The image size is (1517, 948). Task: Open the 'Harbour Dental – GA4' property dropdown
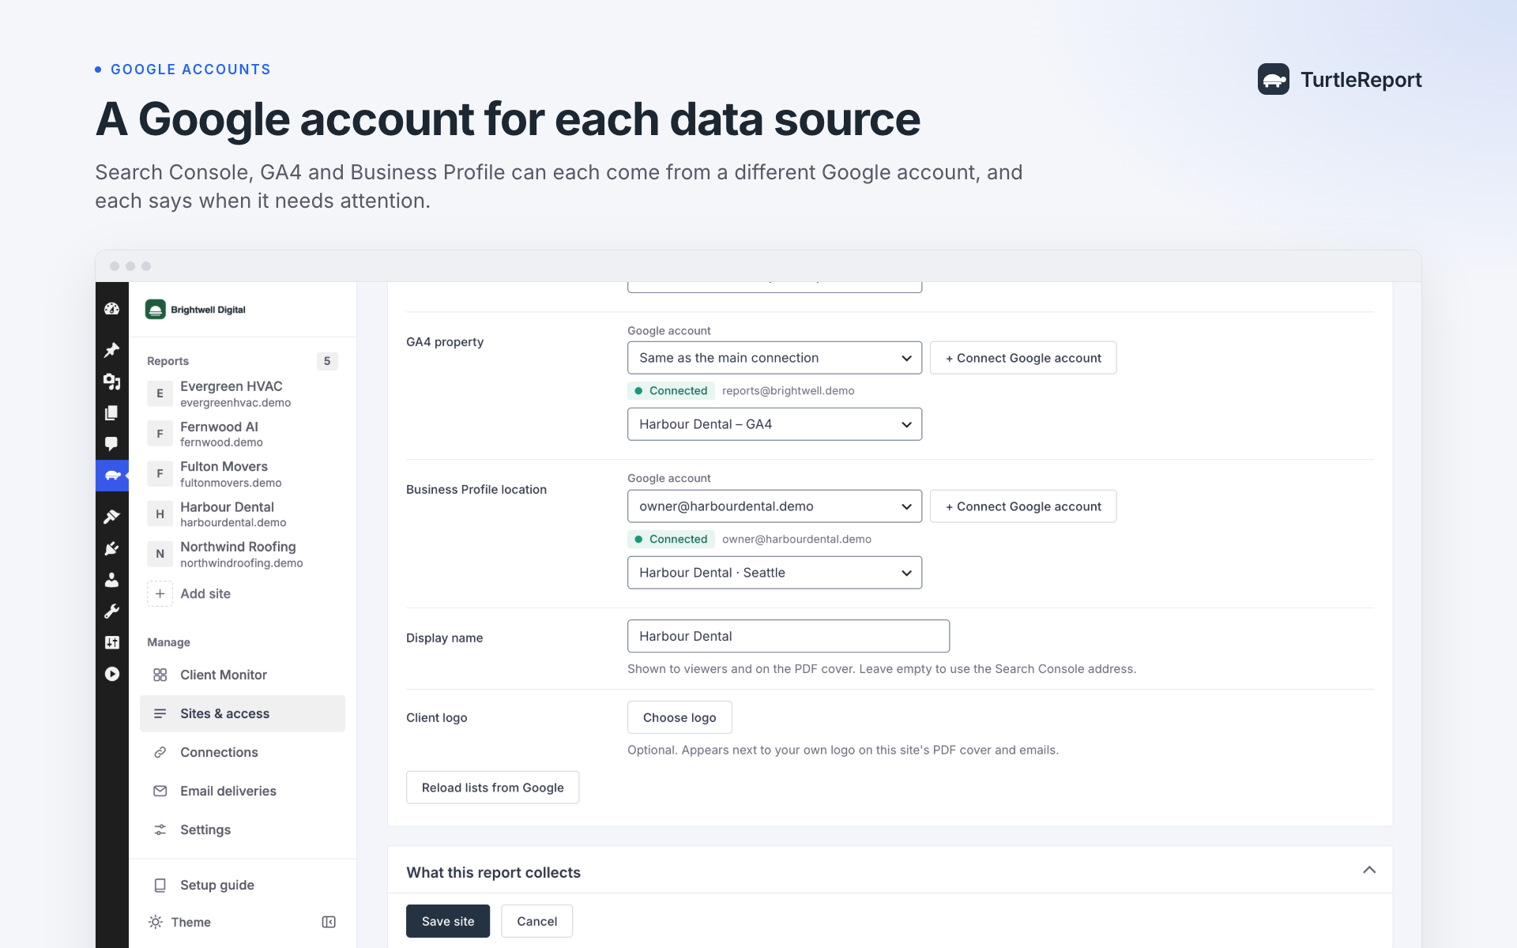pyautogui.click(x=774, y=424)
